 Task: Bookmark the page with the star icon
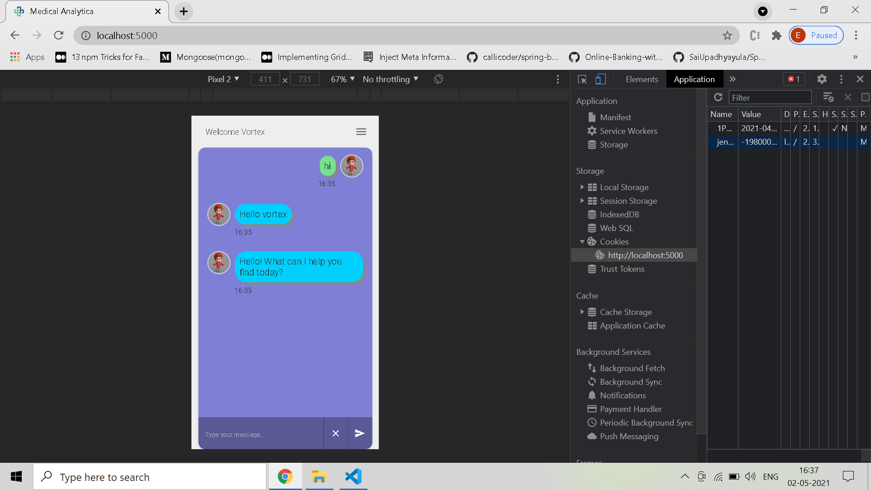click(x=728, y=35)
